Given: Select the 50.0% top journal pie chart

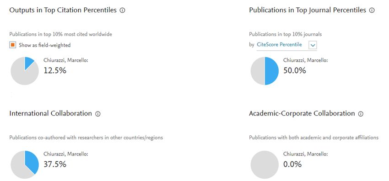Looking at the screenshot, I should point(265,71).
